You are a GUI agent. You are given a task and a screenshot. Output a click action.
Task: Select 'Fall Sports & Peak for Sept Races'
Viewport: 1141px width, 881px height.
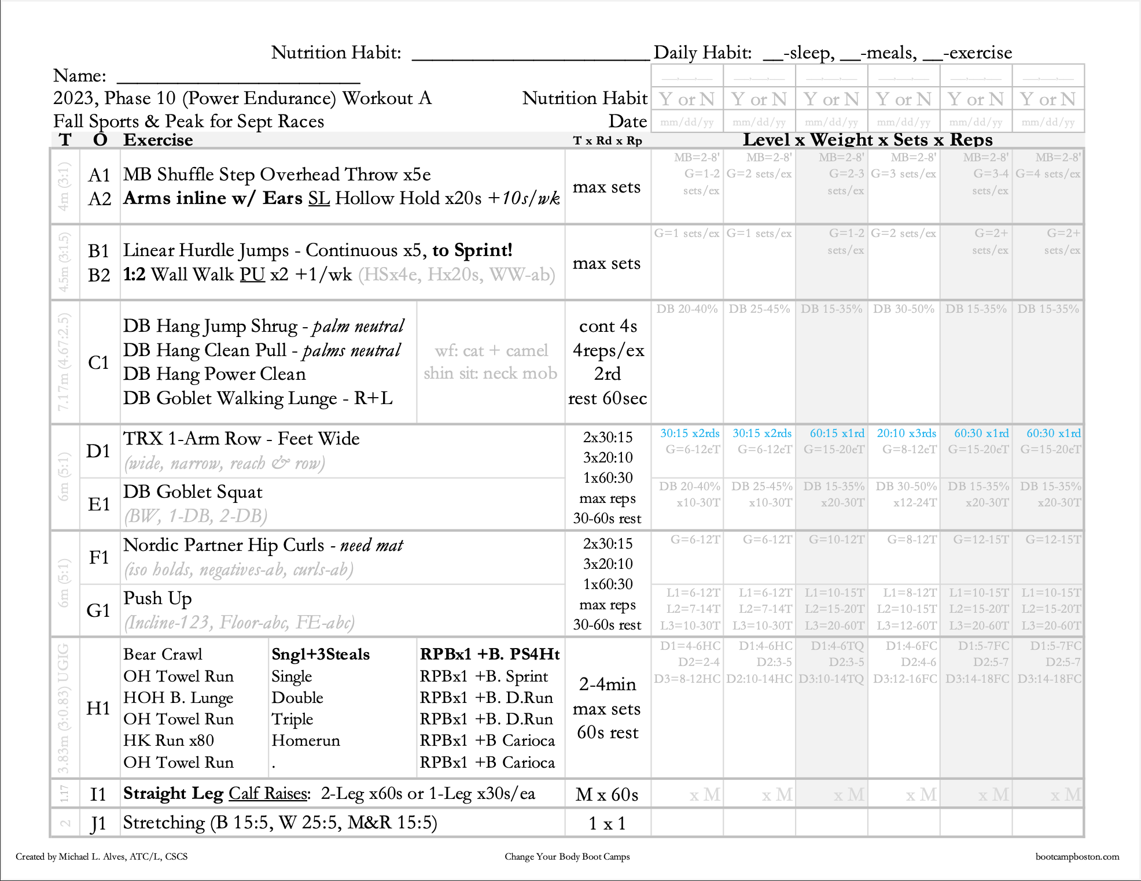(x=189, y=121)
